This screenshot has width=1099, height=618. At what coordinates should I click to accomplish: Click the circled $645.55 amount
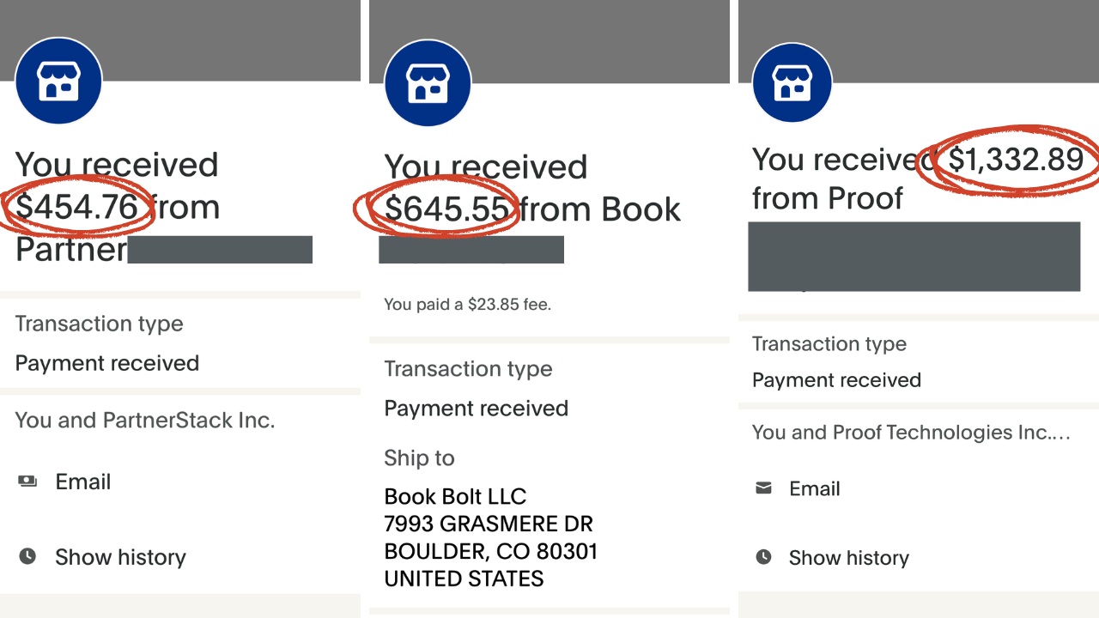446,209
